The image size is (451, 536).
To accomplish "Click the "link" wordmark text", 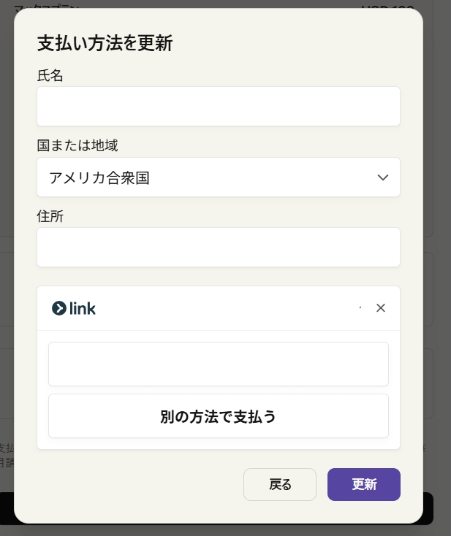I will tap(83, 308).
